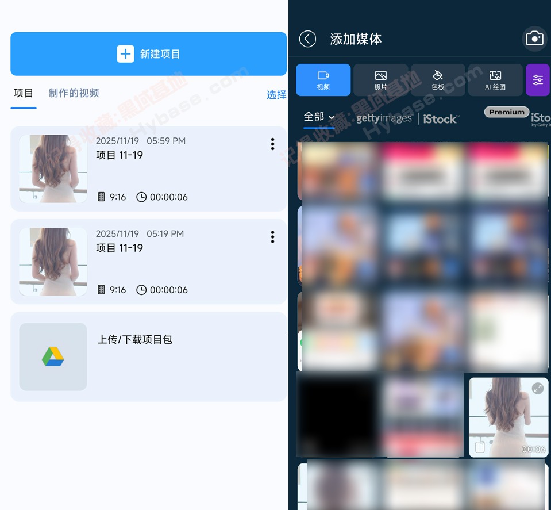This screenshot has height=510, width=551.
Task: Open the purple filter settings icon
Action: [x=538, y=79]
